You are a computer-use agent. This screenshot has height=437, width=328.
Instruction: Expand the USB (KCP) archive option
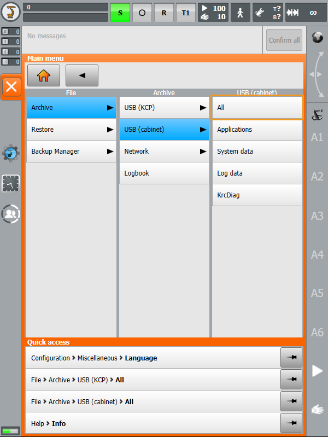tap(164, 108)
